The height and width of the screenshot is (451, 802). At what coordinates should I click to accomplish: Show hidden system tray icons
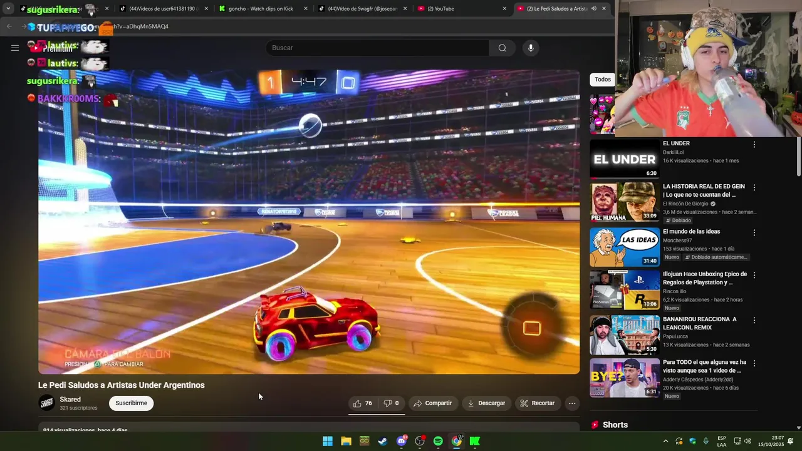pos(665,441)
